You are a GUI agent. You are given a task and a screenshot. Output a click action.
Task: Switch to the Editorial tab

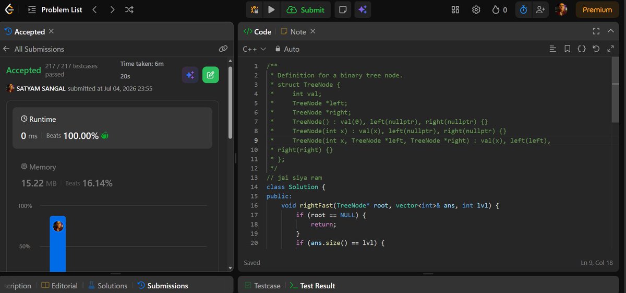click(x=59, y=286)
